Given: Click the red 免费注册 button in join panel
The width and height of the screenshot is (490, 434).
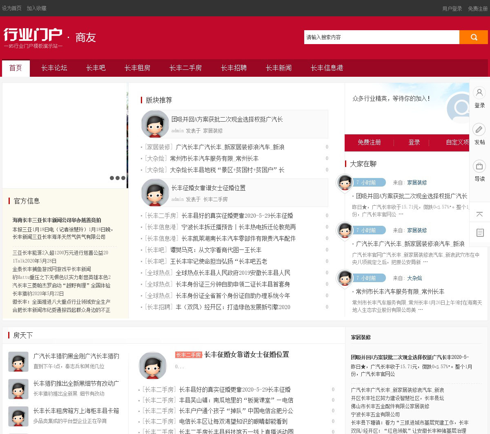Looking at the screenshot, I should point(369,142).
